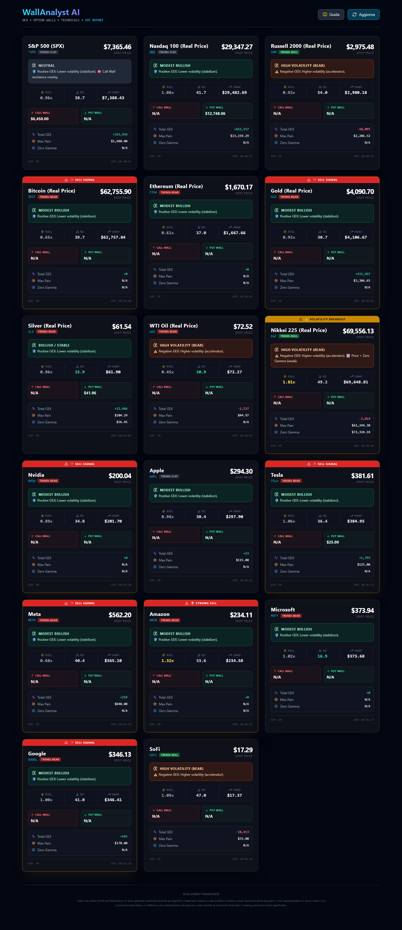
Task: Click the S&P 500 RSI bars icon
Action: (77, 92)
